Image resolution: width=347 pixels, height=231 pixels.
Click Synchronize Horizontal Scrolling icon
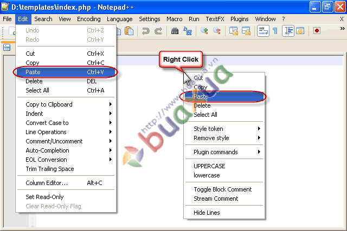pos(246,31)
